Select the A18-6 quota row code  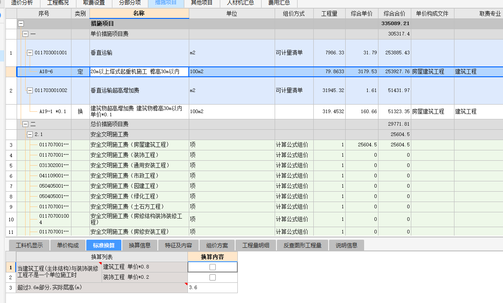pyautogui.click(x=46, y=72)
